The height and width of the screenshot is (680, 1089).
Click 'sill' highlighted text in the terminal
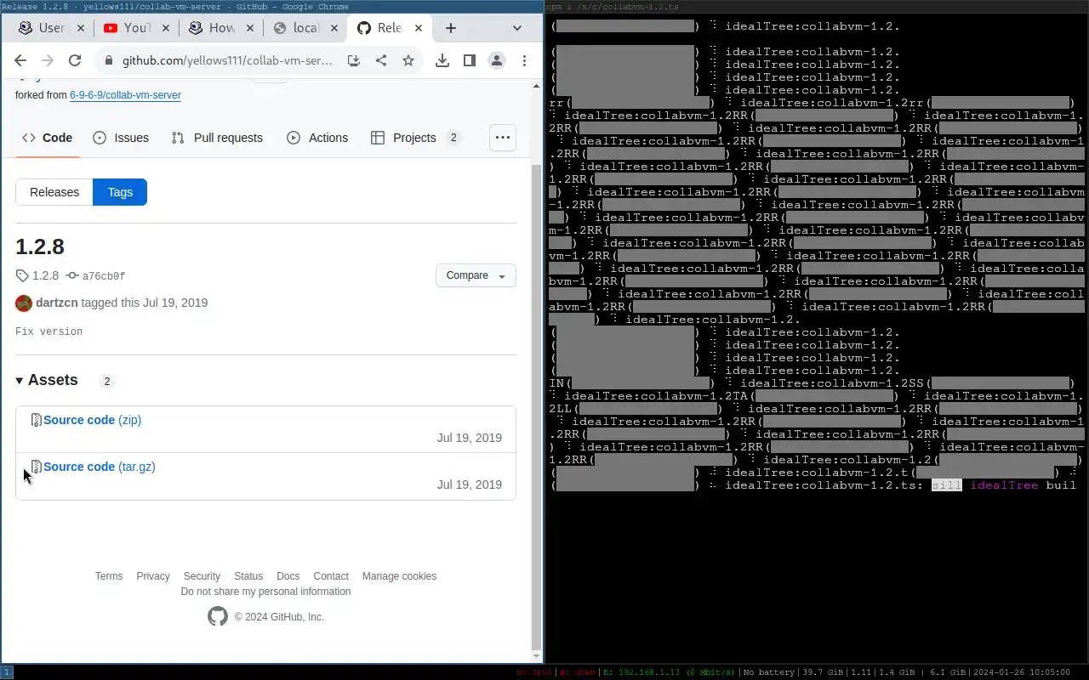tap(946, 485)
